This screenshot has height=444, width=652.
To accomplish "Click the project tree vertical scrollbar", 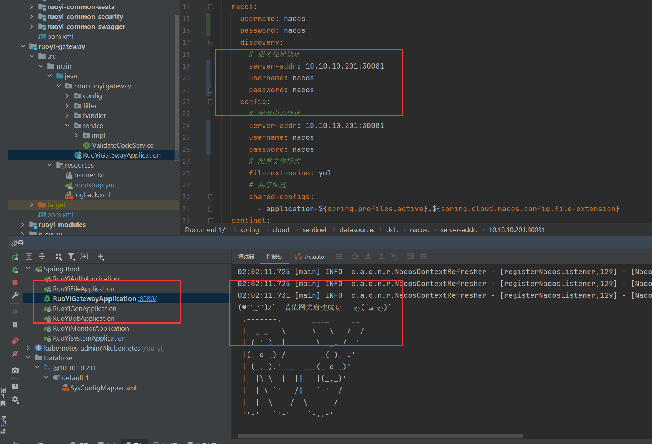I will pyautogui.click(x=177, y=87).
